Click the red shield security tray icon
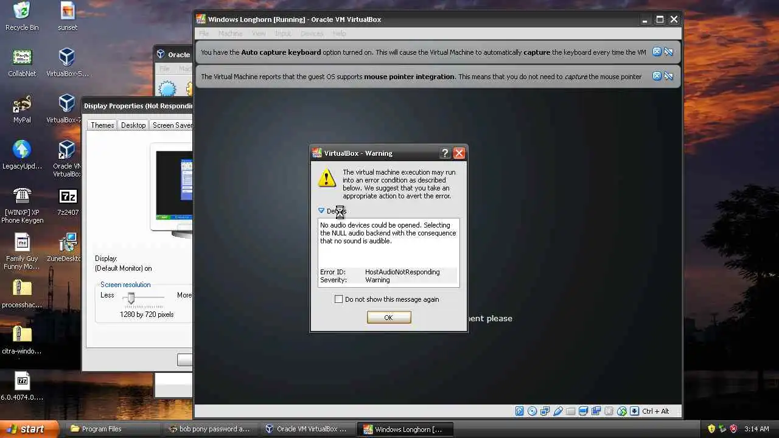The height and width of the screenshot is (438, 779). pyautogui.click(x=733, y=429)
